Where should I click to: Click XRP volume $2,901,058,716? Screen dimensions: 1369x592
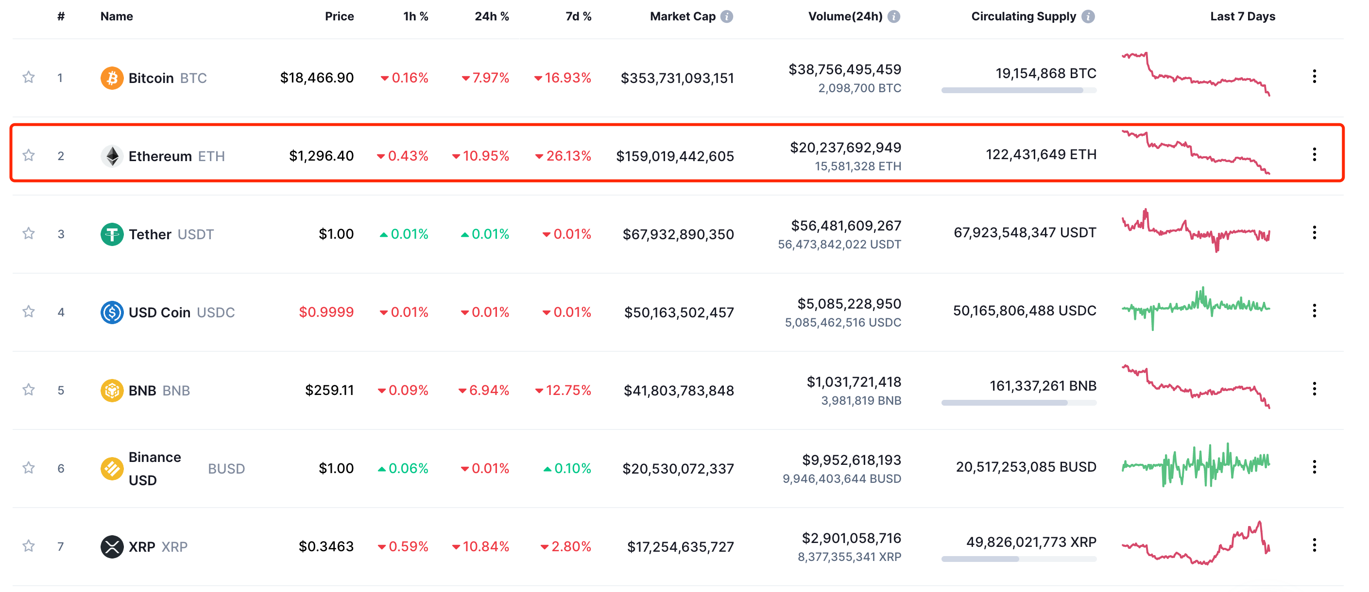851,538
